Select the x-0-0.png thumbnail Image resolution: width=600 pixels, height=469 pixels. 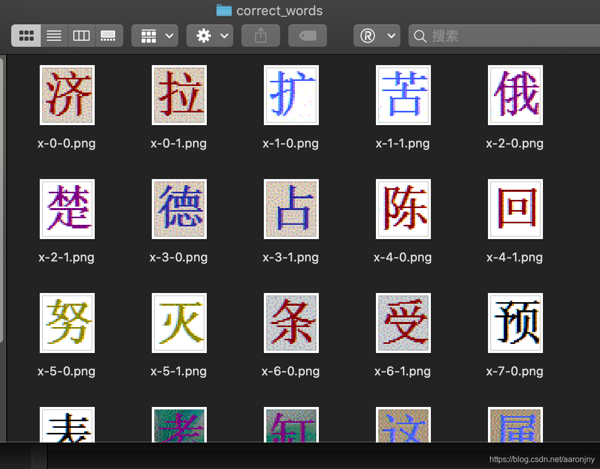(67, 95)
